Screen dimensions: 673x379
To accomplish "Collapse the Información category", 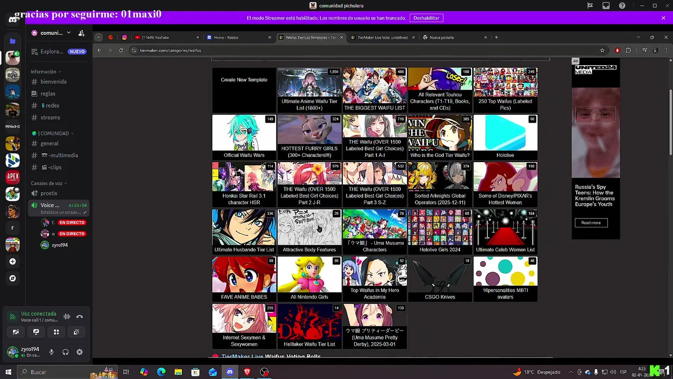I will tap(46, 72).
